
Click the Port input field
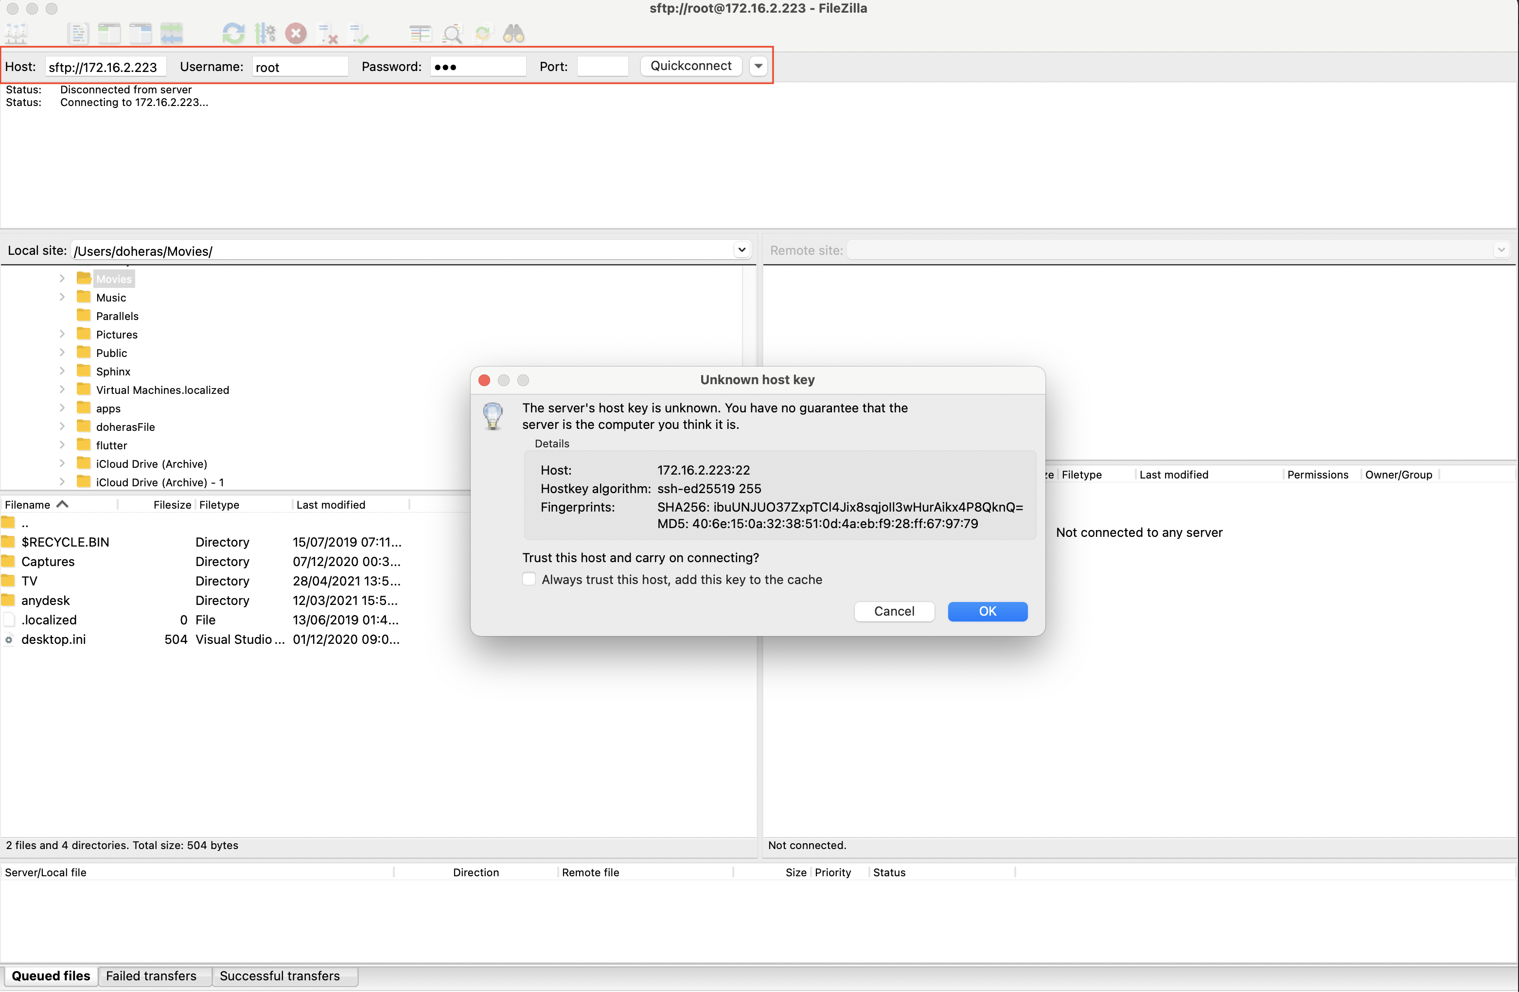click(x=602, y=67)
